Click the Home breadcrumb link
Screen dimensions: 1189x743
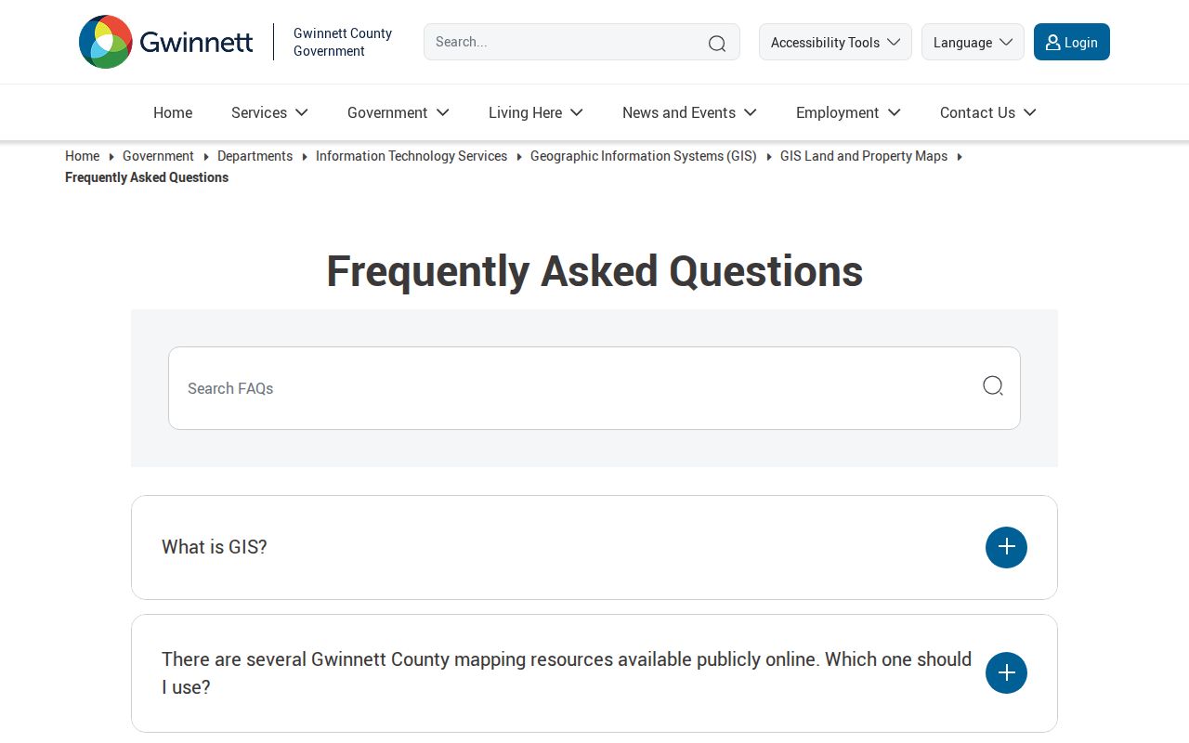pos(82,156)
